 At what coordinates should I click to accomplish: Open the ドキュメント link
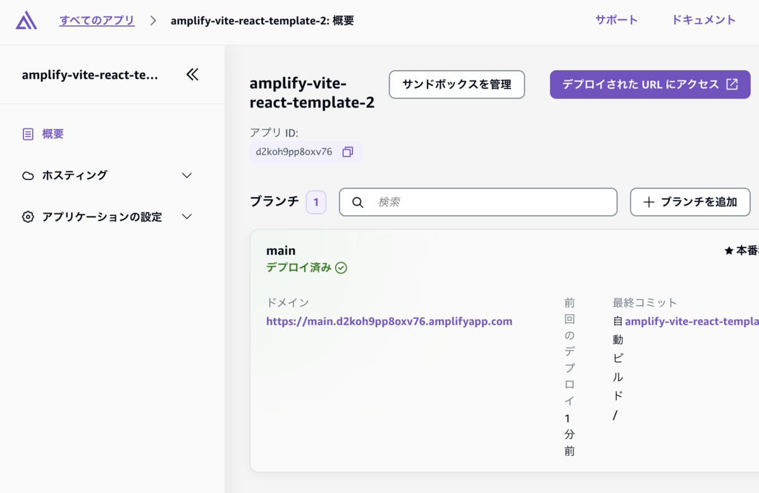pos(703,20)
